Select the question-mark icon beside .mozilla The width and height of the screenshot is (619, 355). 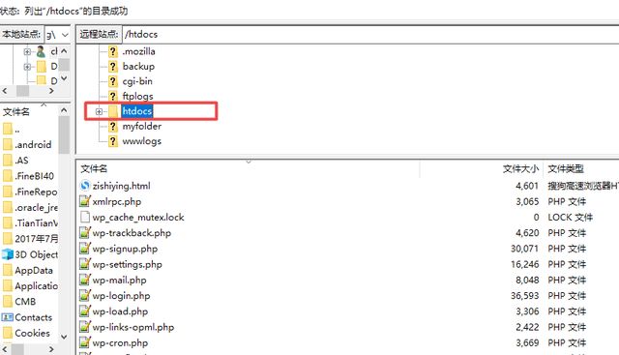click(x=113, y=51)
